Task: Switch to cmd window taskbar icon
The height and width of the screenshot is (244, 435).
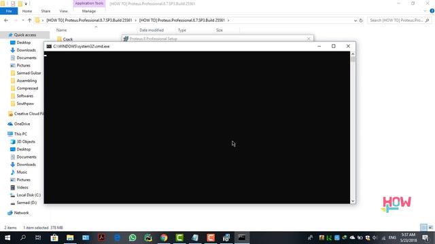Action: coord(242,238)
